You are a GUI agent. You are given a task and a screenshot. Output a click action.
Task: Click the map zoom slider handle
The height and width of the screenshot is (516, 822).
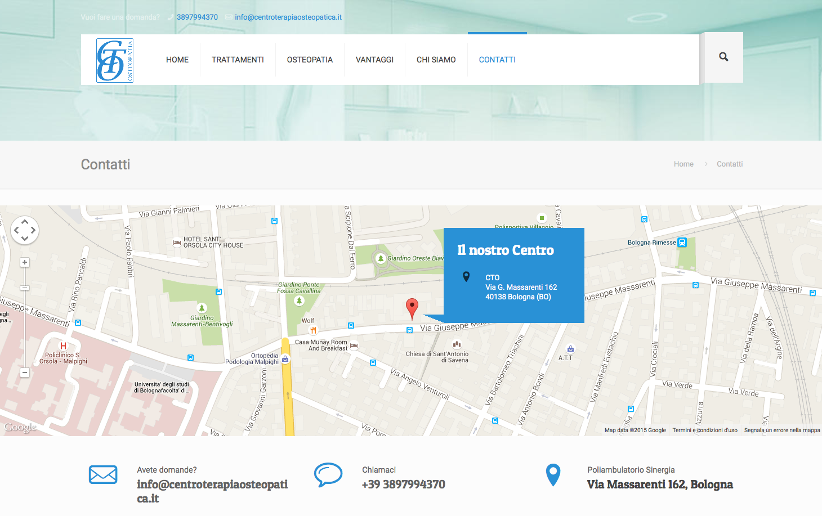click(25, 288)
